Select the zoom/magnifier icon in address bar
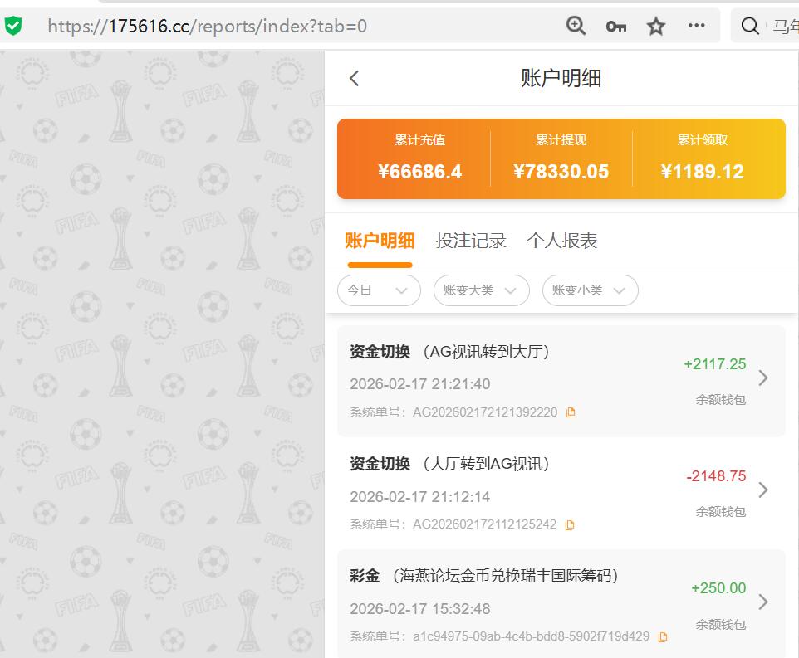 576,26
